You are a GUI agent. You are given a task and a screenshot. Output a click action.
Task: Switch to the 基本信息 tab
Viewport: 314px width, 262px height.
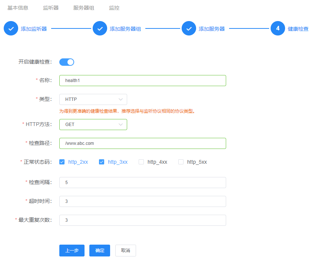pos(18,8)
